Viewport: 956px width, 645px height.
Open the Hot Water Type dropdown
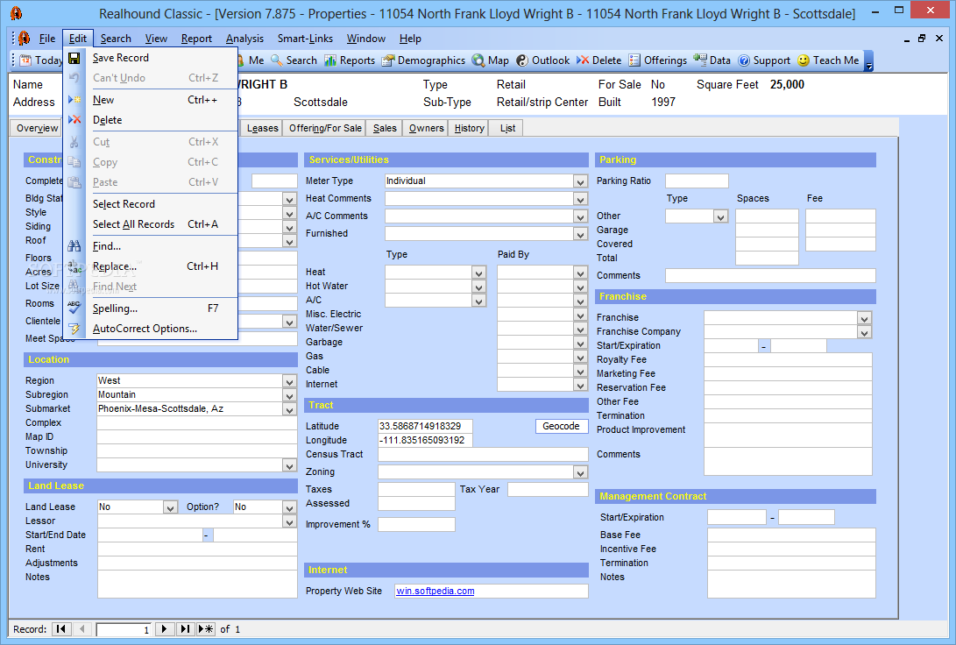(x=478, y=287)
